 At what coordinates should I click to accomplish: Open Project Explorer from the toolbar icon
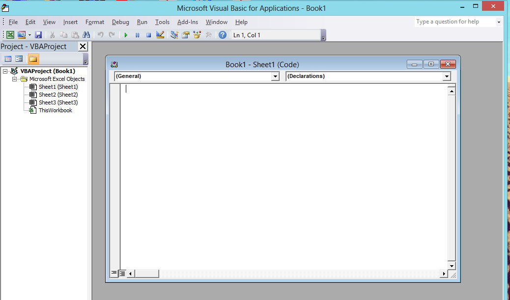click(x=174, y=35)
